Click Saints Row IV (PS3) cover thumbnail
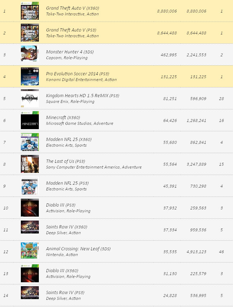This screenshot has height=307, width=233. [29, 295]
